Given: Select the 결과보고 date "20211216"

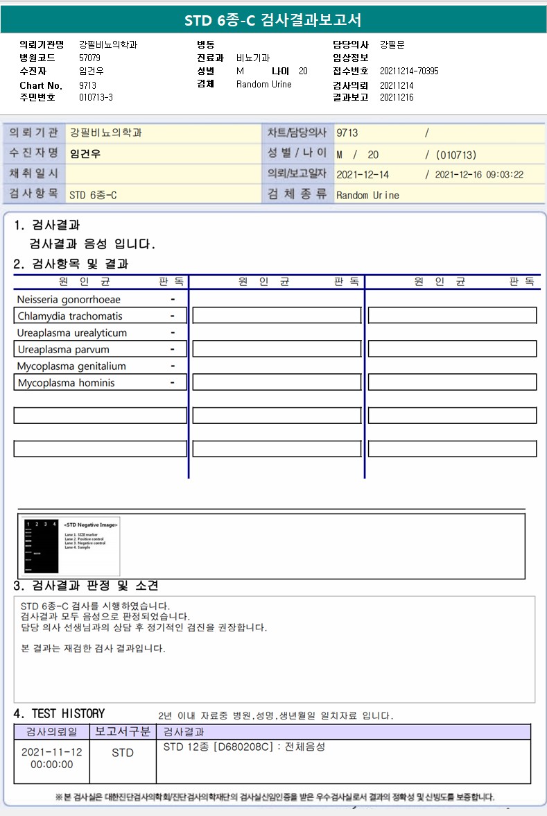Looking at the screenshot, I should pos(397,97).
